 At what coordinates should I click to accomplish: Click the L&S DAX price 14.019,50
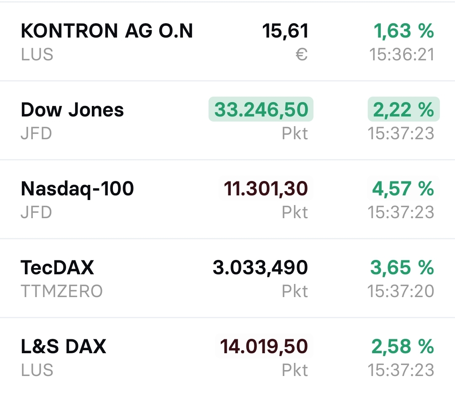(x=264, y=346)
